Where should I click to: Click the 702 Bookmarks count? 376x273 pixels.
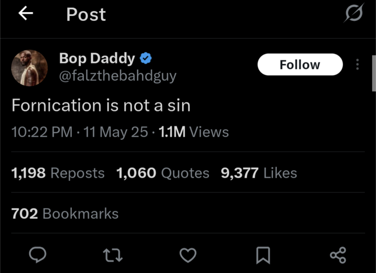(x=65, y=213)
